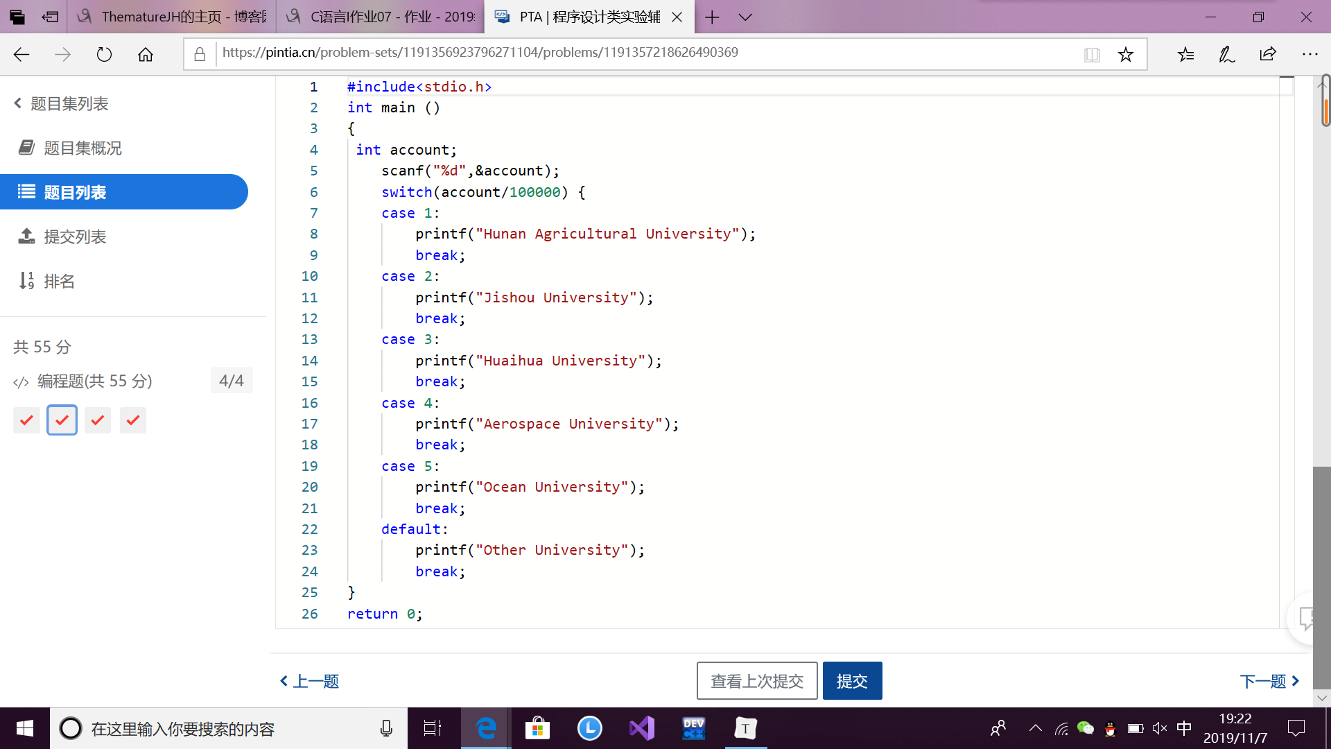Collapse sidebar via 题目集列表 back chevron
The image size is (1331, 749).
tap(18, 103)
